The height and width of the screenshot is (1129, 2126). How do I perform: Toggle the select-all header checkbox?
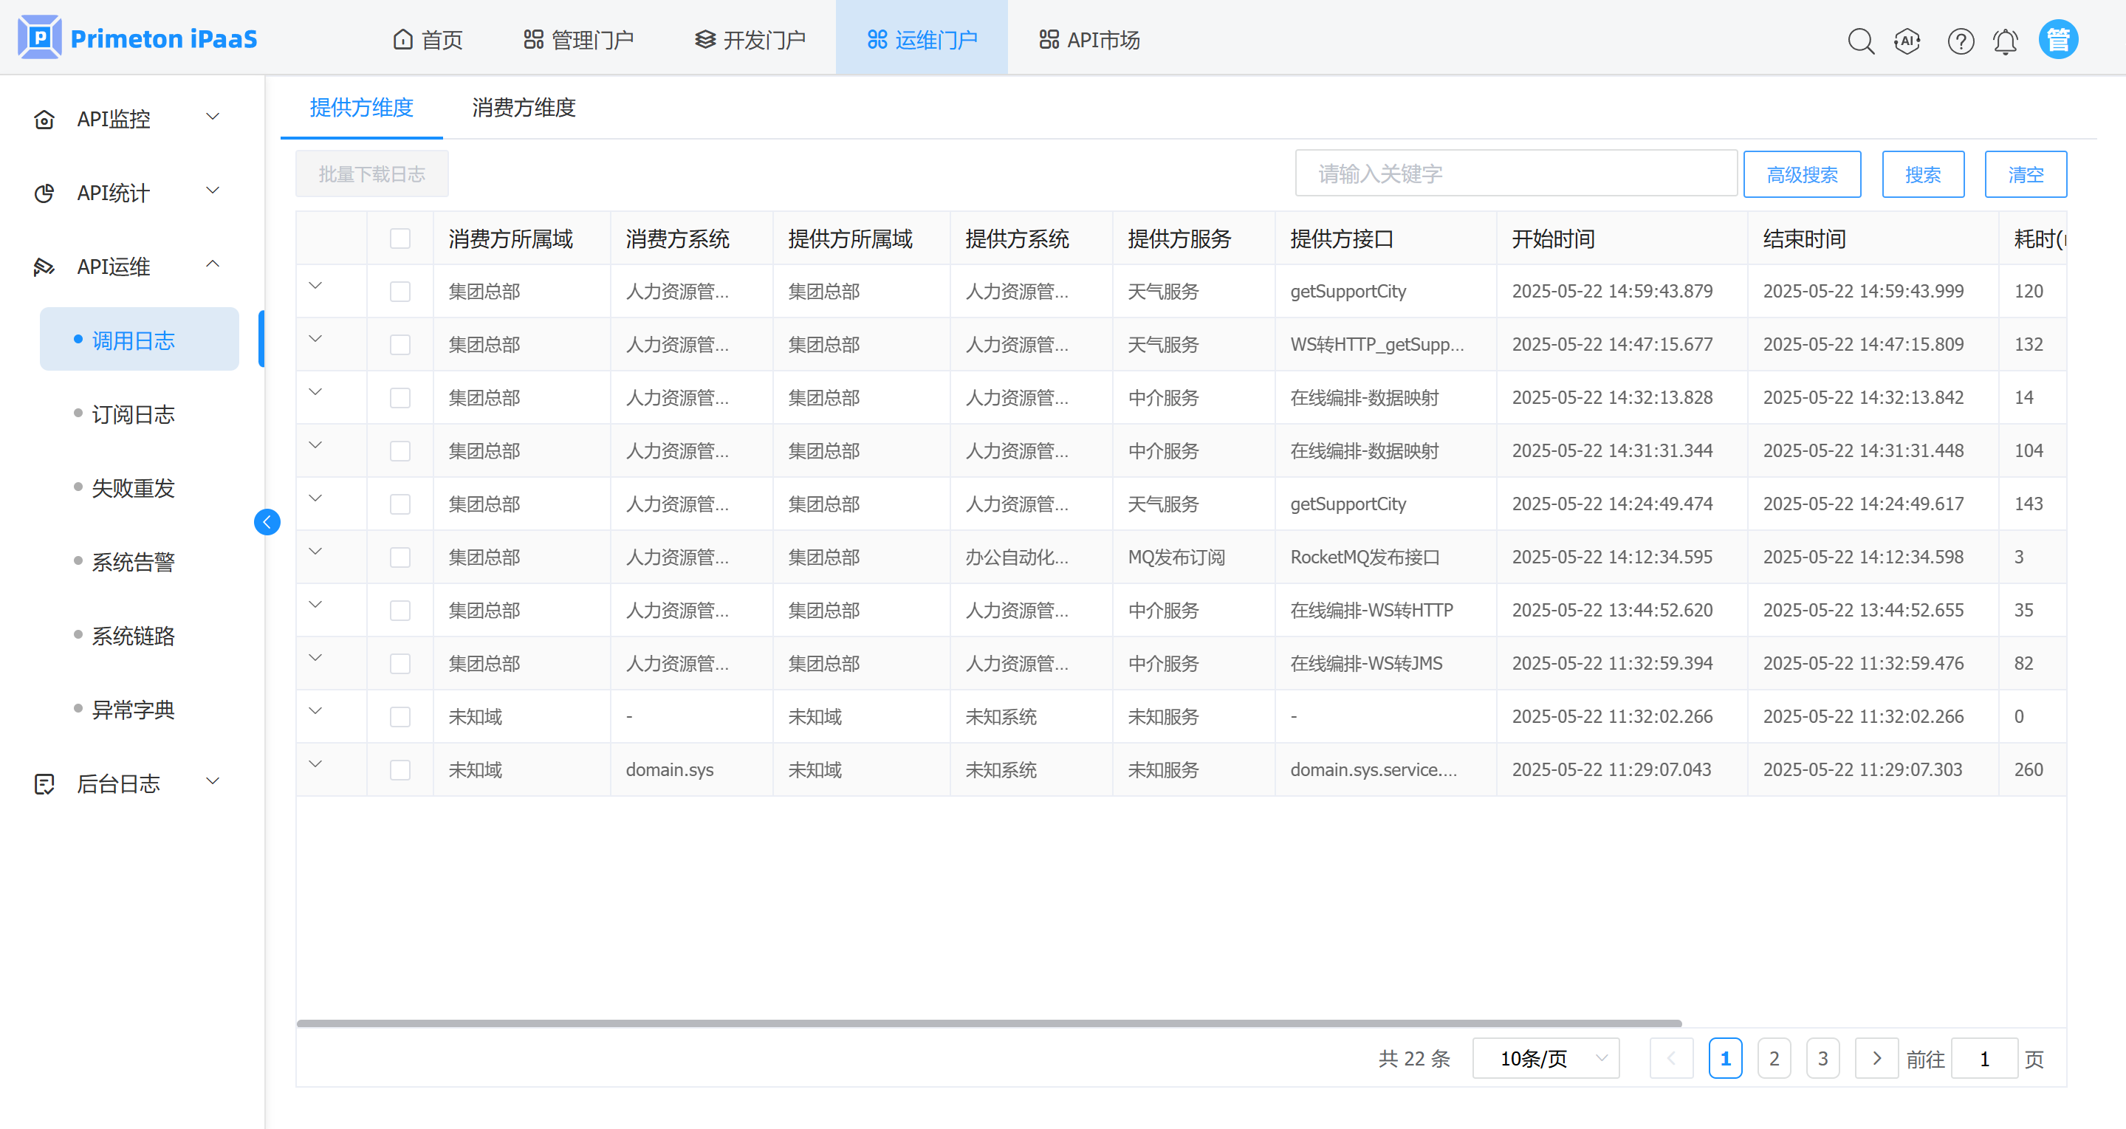pyautogui.click(x=400, y=239)
